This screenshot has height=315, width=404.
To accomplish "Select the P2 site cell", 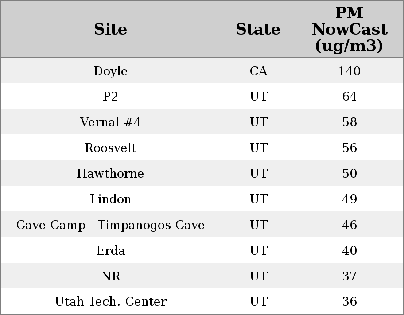I will click(110, 97).
